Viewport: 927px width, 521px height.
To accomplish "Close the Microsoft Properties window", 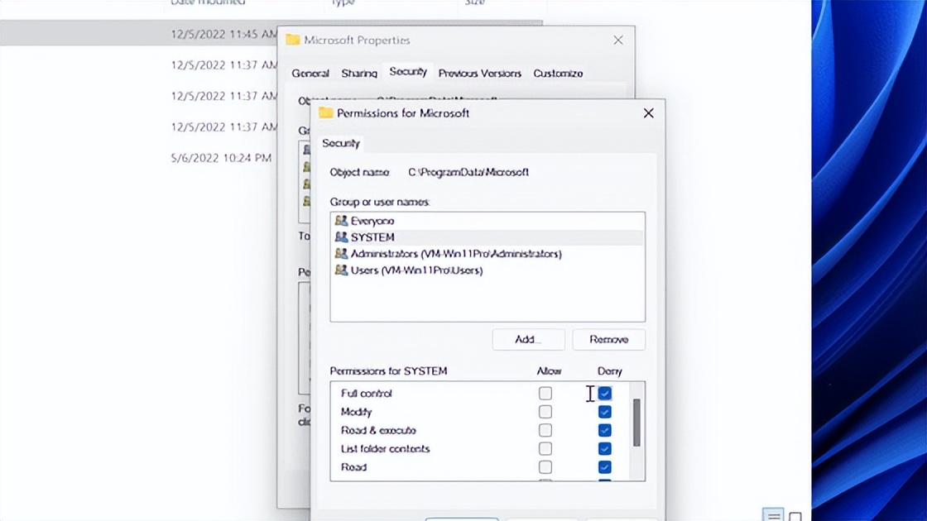I will (617, 40).
